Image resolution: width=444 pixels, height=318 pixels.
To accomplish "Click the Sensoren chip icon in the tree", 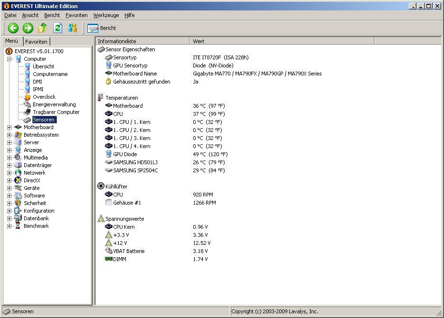I will click(x=27, y=120).
